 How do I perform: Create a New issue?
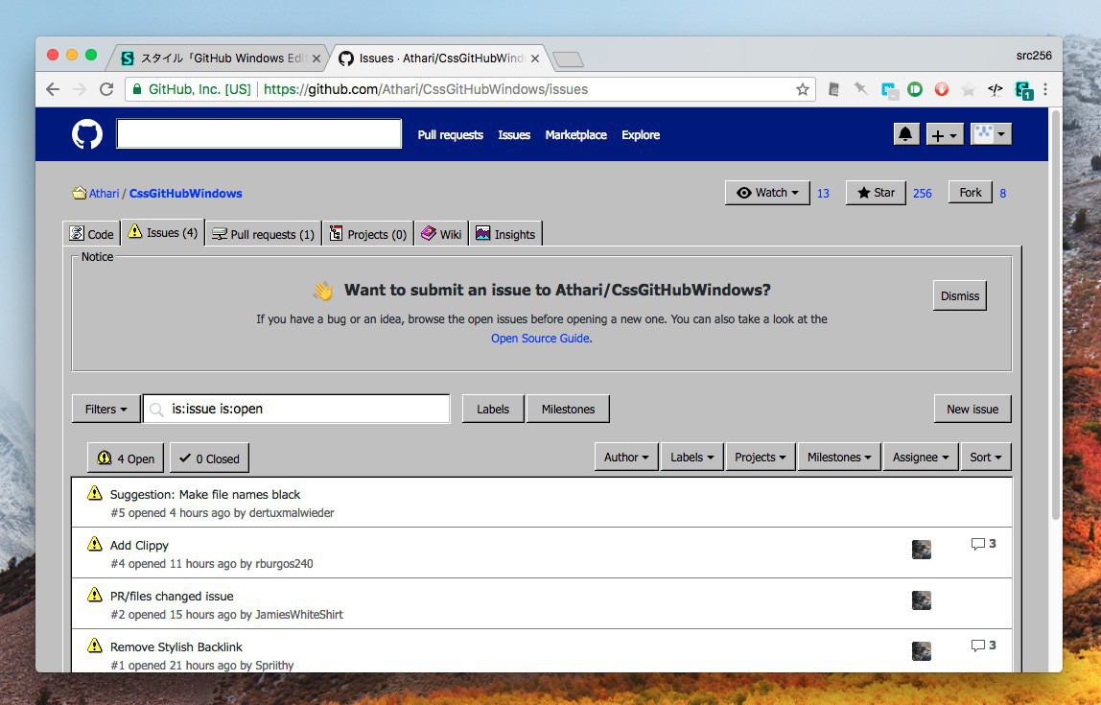[x=972, y=409]
